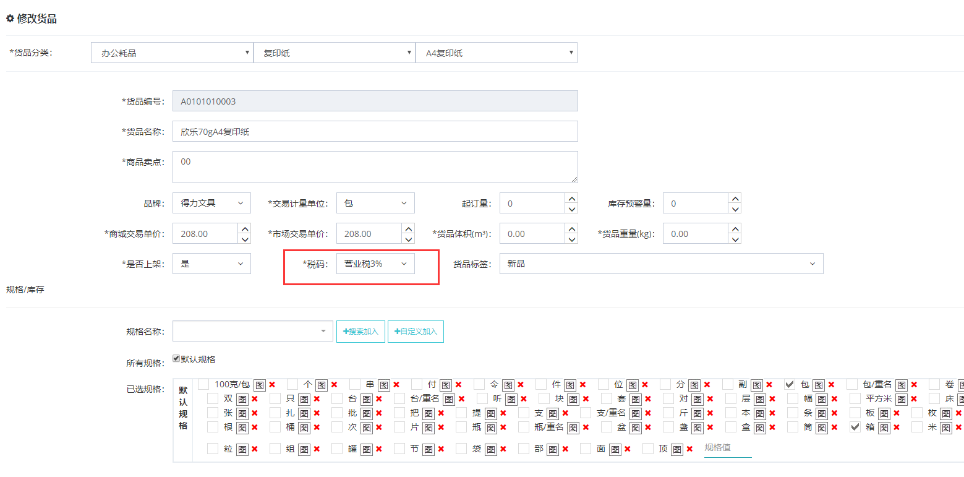Viewport: 964px width, 477px height.
Task: Remove the 双 spec using red X
Action: click(255, 399)
